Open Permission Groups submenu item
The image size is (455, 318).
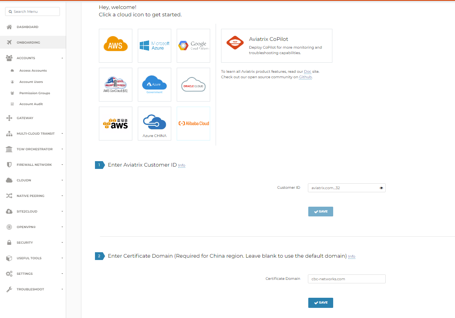[x=35, y=93]
